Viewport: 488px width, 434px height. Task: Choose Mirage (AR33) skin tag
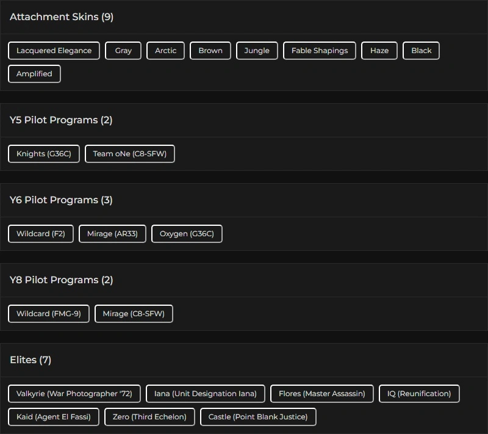(112, 234)
